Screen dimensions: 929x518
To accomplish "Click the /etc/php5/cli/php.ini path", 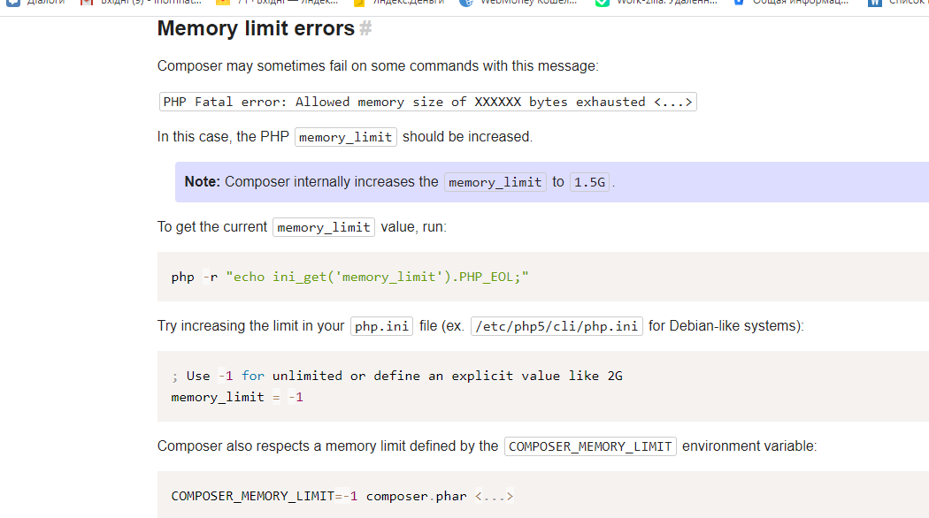I will (557, 326).
